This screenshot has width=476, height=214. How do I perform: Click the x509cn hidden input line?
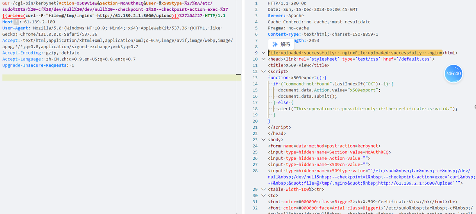[x=319, y=165]
